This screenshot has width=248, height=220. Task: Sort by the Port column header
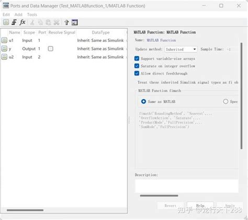(x=42, y=32)
